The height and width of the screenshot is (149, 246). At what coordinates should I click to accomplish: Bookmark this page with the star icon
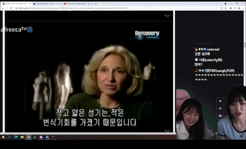[x=226, y=8]
